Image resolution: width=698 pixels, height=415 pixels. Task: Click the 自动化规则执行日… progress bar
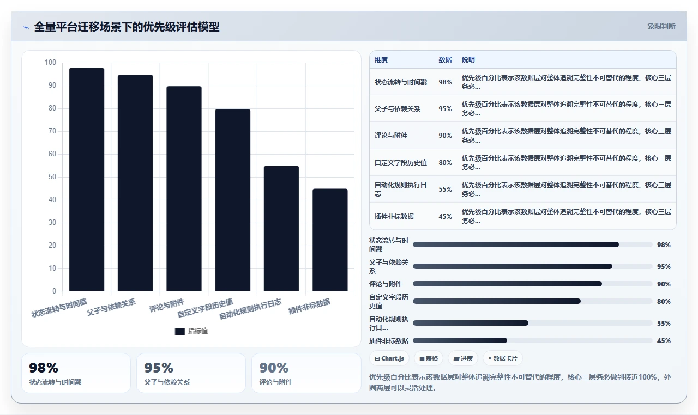tap(533, 323)
